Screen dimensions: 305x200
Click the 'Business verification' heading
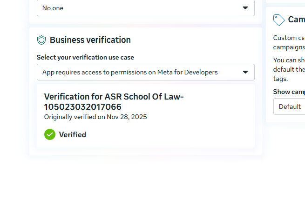tap(90, 40)
